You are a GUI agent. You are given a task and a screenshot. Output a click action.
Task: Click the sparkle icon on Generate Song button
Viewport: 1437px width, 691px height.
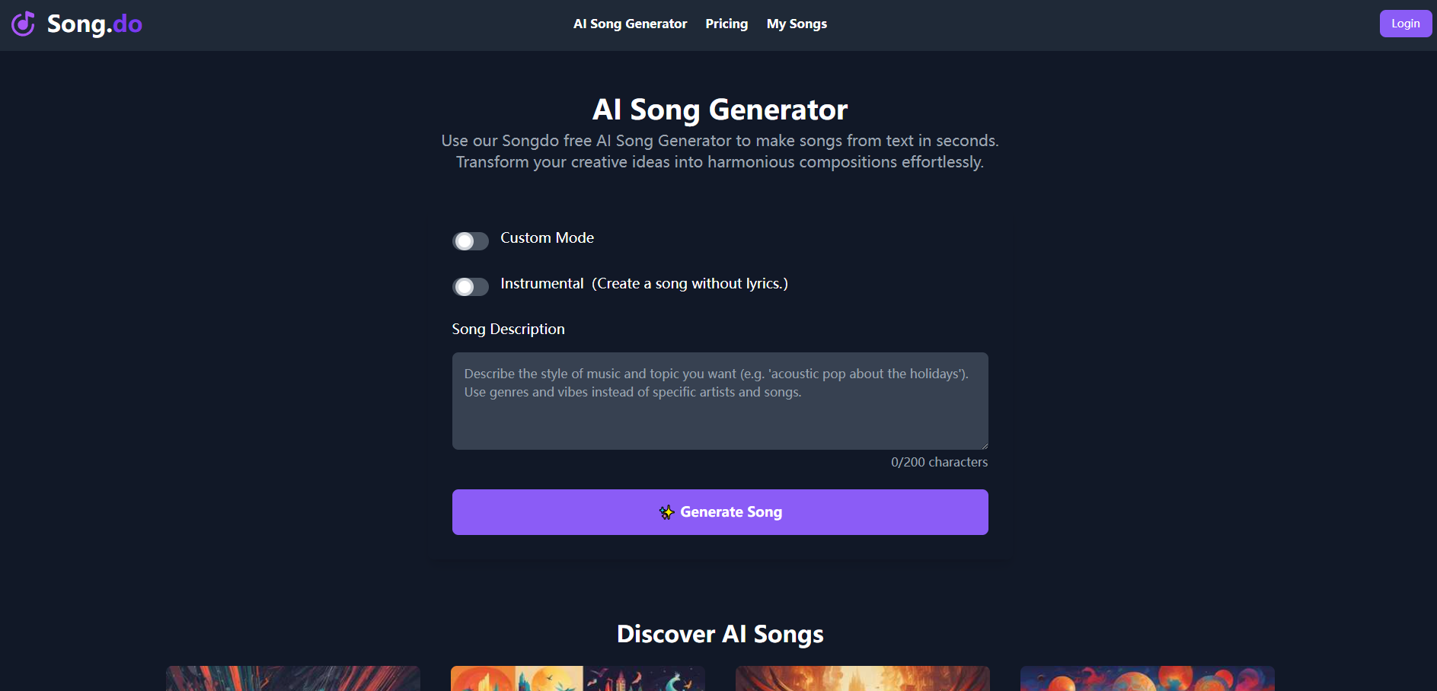point(666,512)
